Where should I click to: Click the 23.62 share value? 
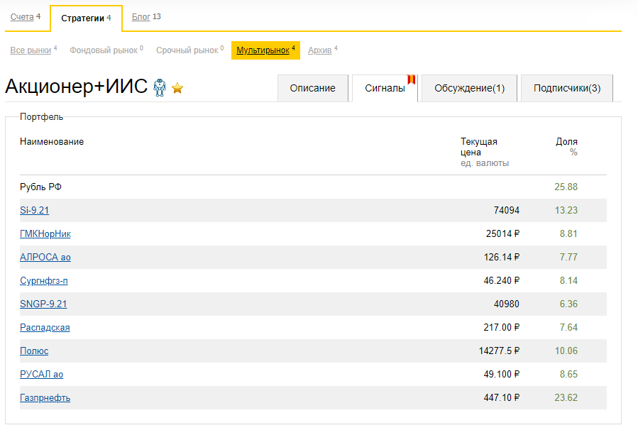(566, 398)
